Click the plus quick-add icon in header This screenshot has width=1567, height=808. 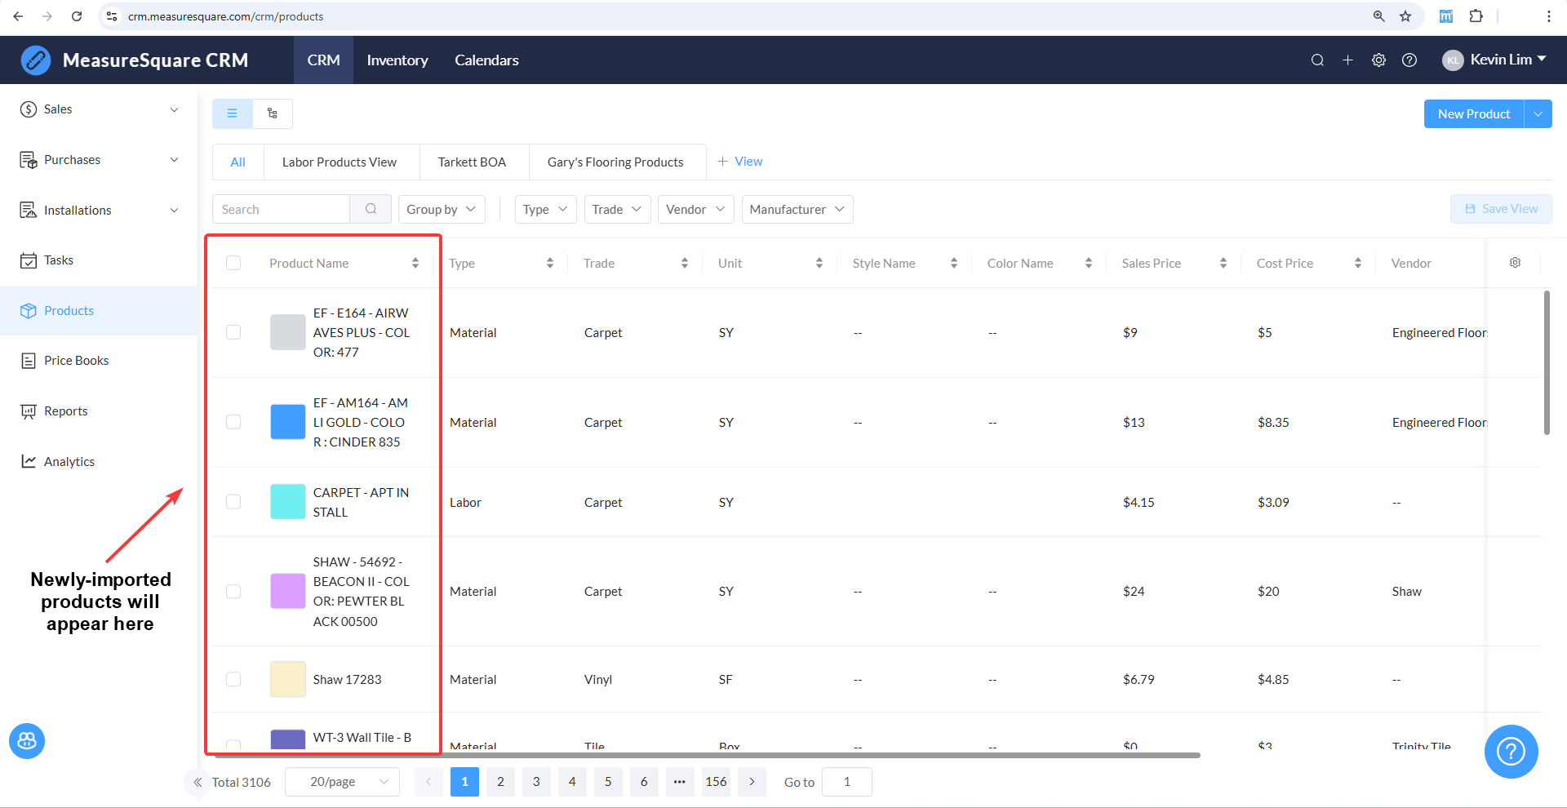click(1347, 60)
